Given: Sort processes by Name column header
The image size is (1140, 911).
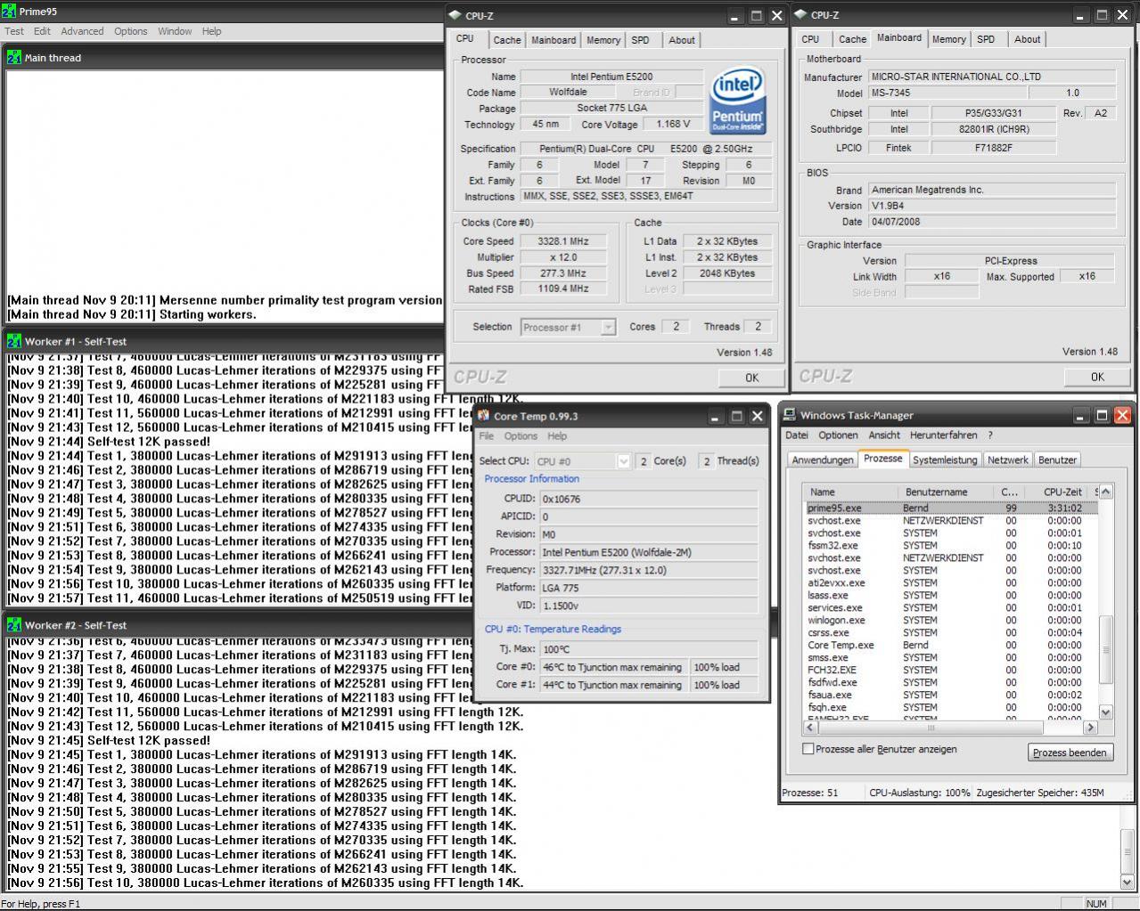Looking at the screenshot, I should click(x=850, y=492).
